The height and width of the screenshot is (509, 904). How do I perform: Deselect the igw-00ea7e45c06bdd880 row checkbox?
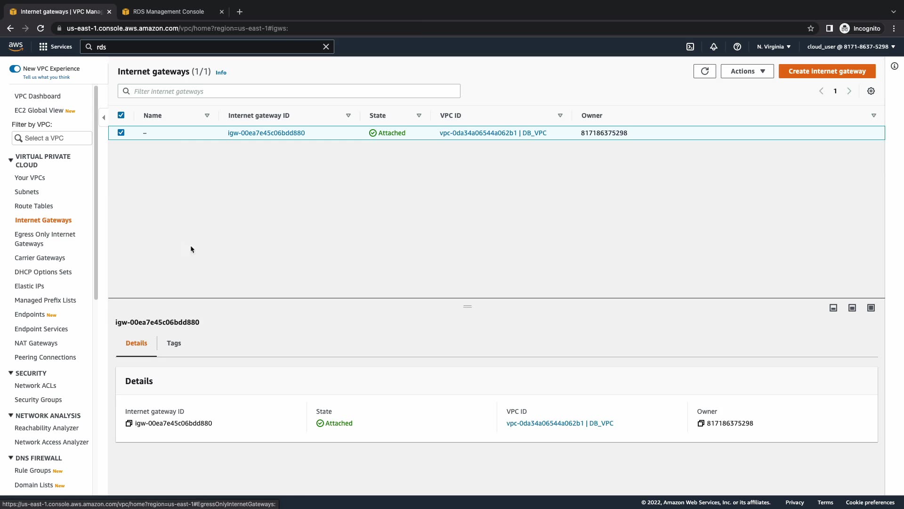(x=121, y=132)
